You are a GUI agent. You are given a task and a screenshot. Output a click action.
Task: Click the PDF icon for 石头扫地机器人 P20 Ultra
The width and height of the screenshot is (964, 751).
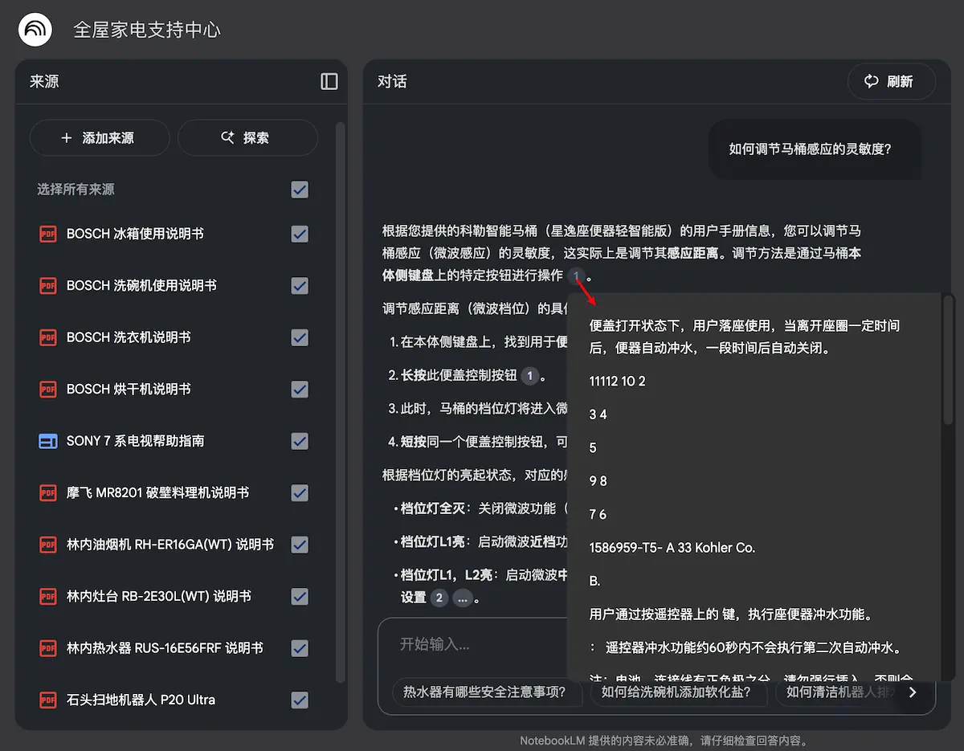click(48, 700)
